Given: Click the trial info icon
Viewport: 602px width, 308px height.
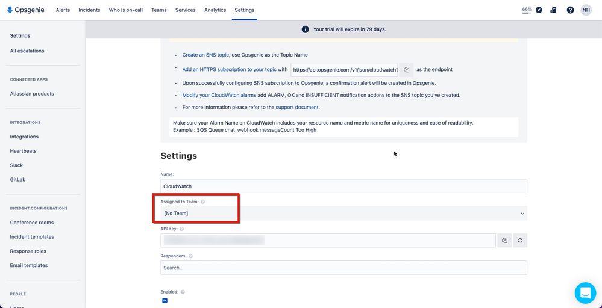Looking at the screenshot, I should point(306,29).
